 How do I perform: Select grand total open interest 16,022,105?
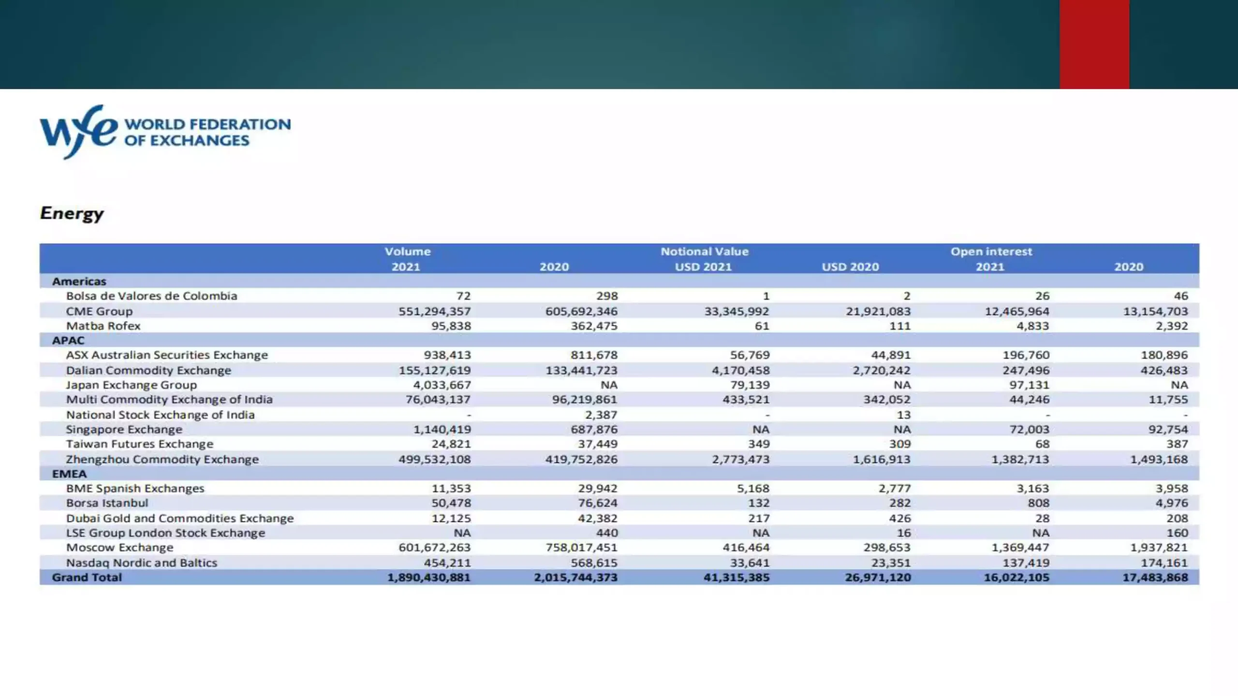click(x=1017, y=577)
